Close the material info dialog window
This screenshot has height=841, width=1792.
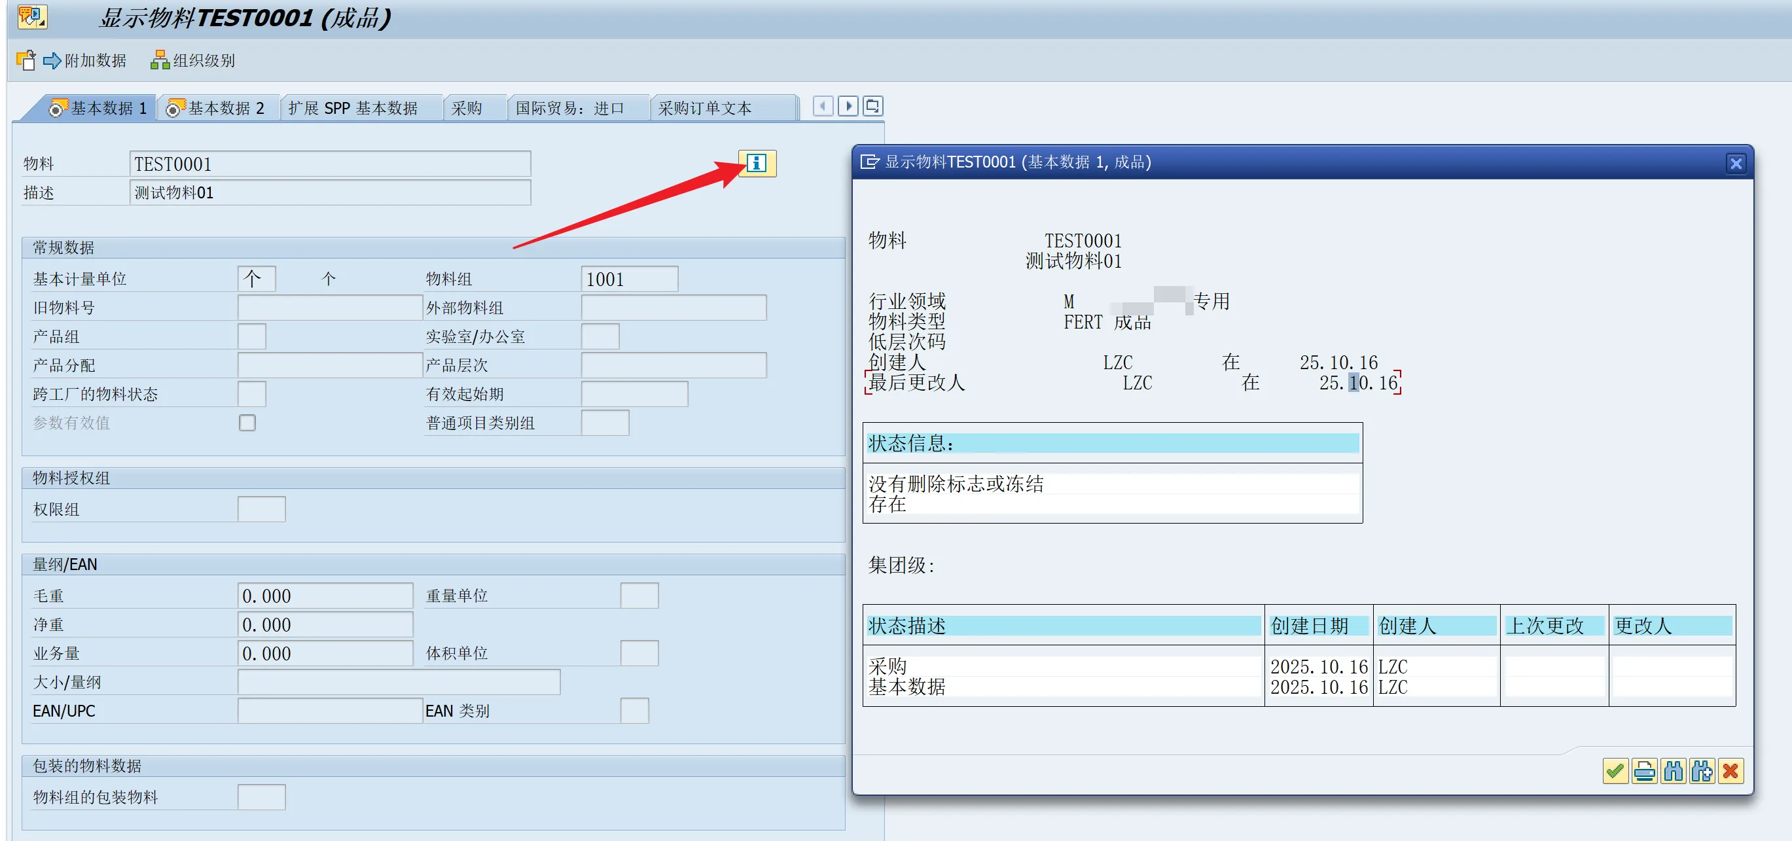(x=1735, y=164)
